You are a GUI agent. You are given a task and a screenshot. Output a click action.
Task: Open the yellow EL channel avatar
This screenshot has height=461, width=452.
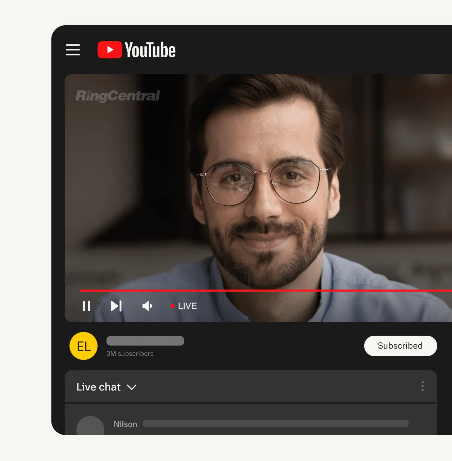[x=83, y=346]
